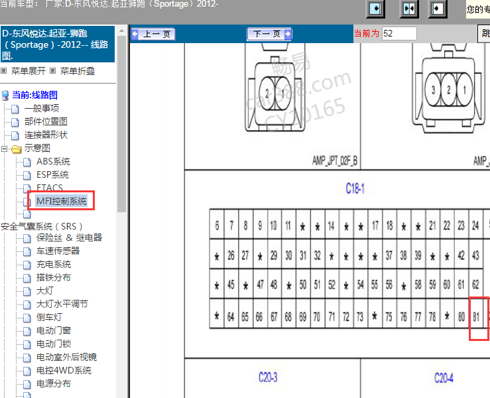Click the AMP_JPT_02F_B connector name text
Viewport: 490px width, 398px height.
tap(335, 161)
